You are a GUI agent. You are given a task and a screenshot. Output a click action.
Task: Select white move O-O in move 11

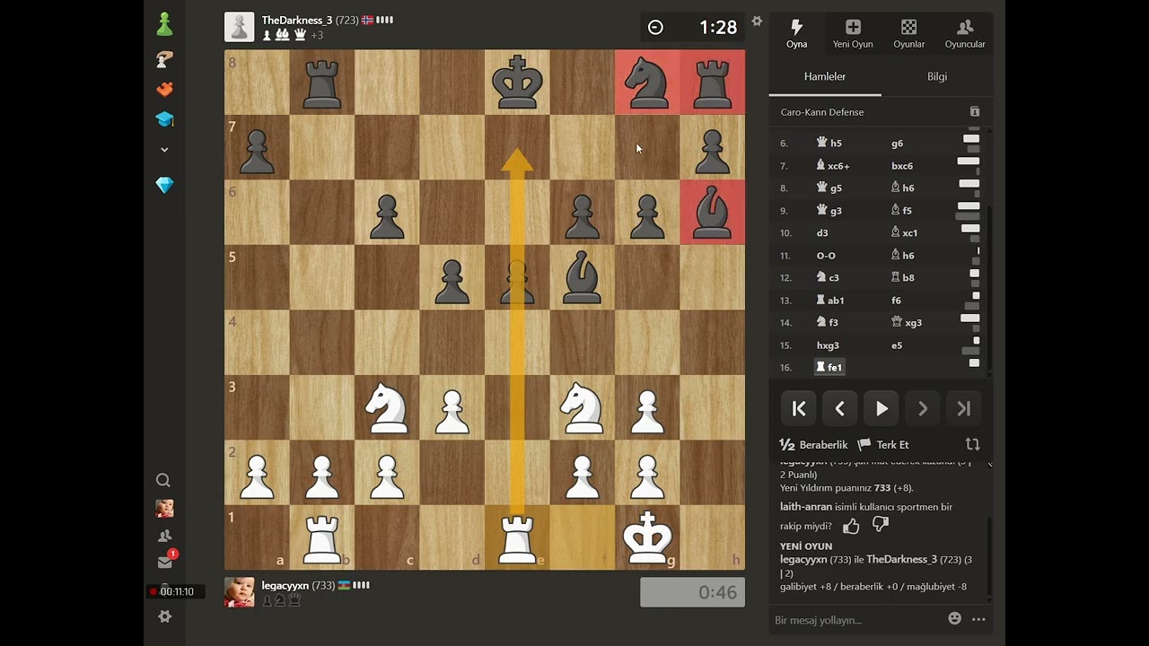(x=826, y=256)
